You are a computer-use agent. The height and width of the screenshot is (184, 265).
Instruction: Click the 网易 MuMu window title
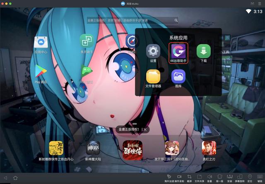132,4
